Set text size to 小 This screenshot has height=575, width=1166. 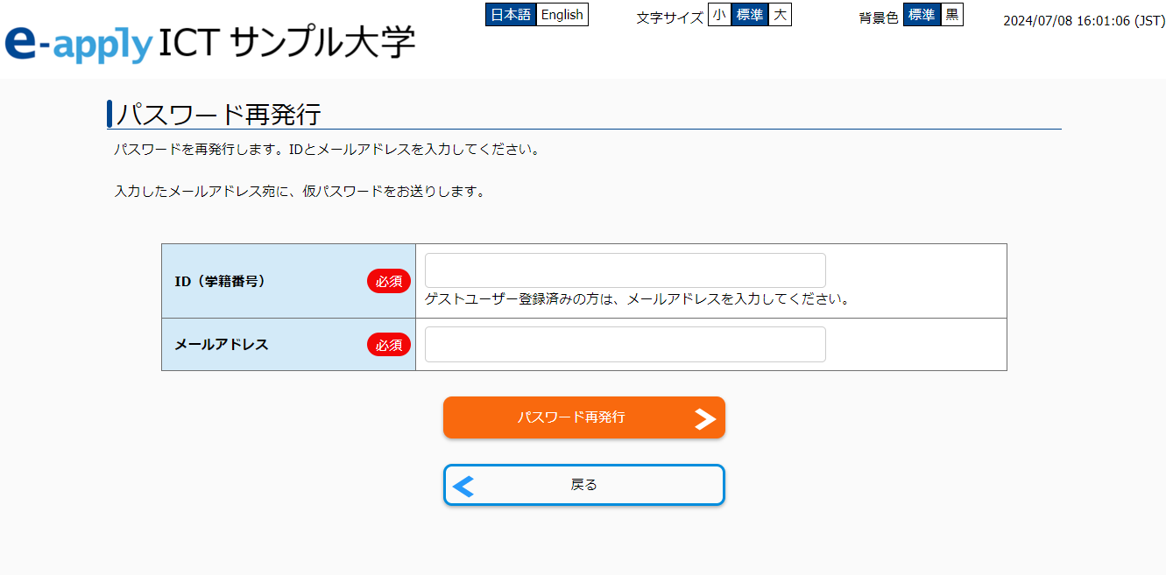click(719, 15)
